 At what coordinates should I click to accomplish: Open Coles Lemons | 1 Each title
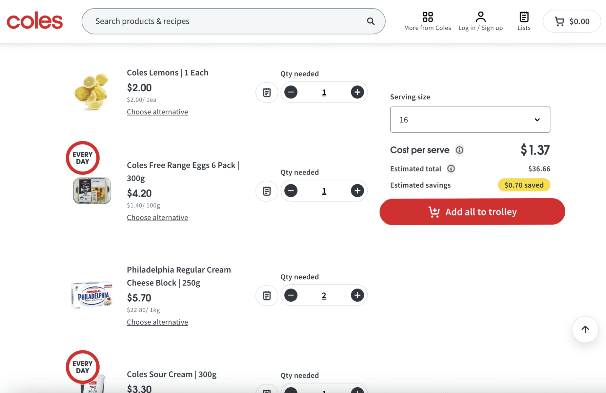[x=167, y=73]
